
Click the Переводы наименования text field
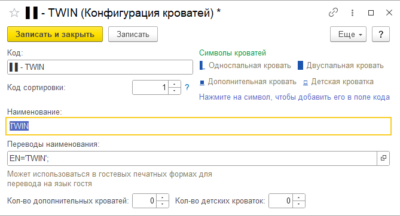pyautogui.click(x=192, y=159)
